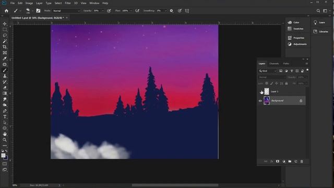Select the Magic Wand tool
This screenshot has height=188, width=334.
coord(5,41)
